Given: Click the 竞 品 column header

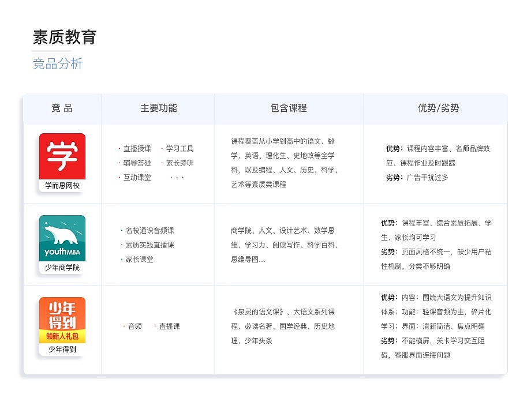Looking at the screenshot, I should click(62, 108).
